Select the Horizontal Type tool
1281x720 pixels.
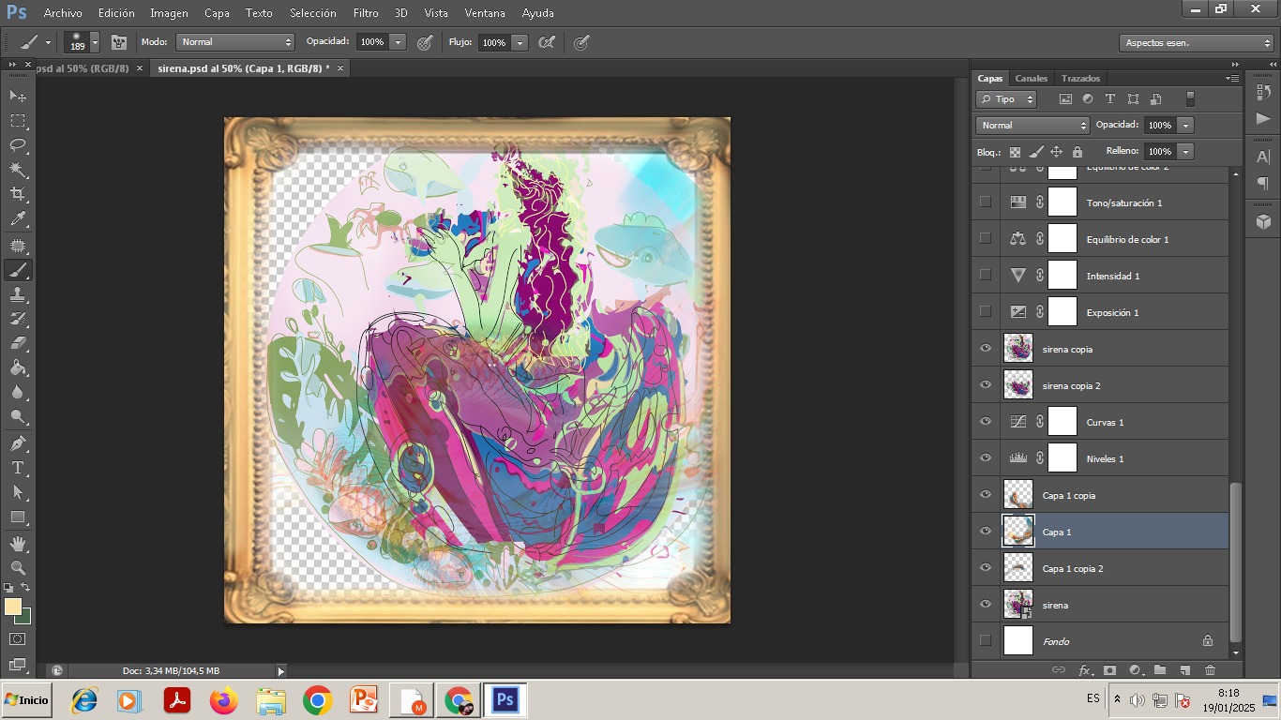click(x=18, y=467)
